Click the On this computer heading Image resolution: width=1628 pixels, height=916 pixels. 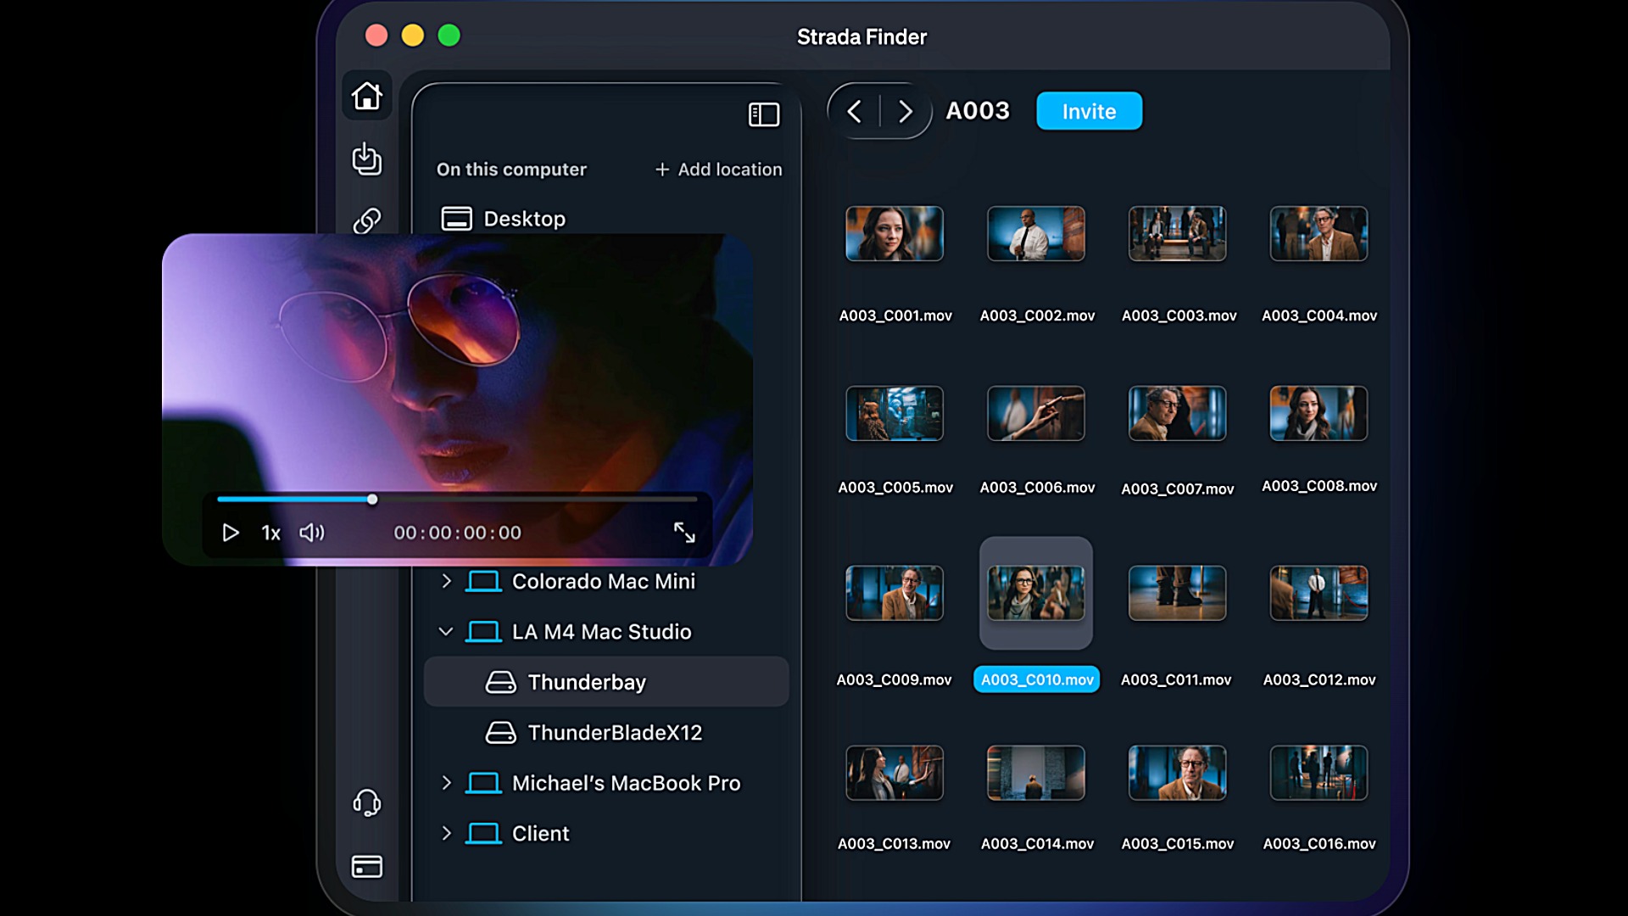pos(511,170)
